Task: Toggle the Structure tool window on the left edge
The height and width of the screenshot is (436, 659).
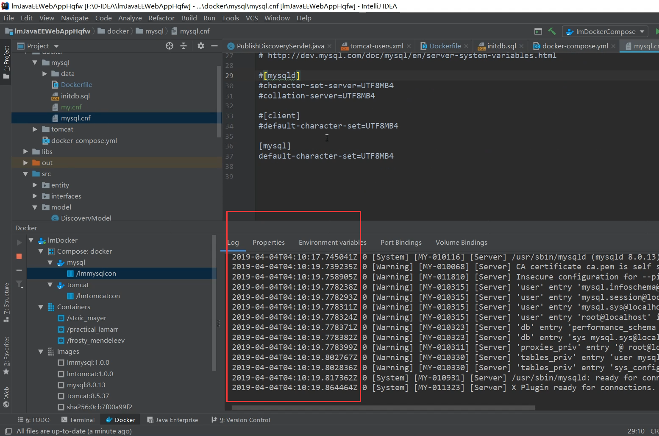Action: tap(6, 302)
